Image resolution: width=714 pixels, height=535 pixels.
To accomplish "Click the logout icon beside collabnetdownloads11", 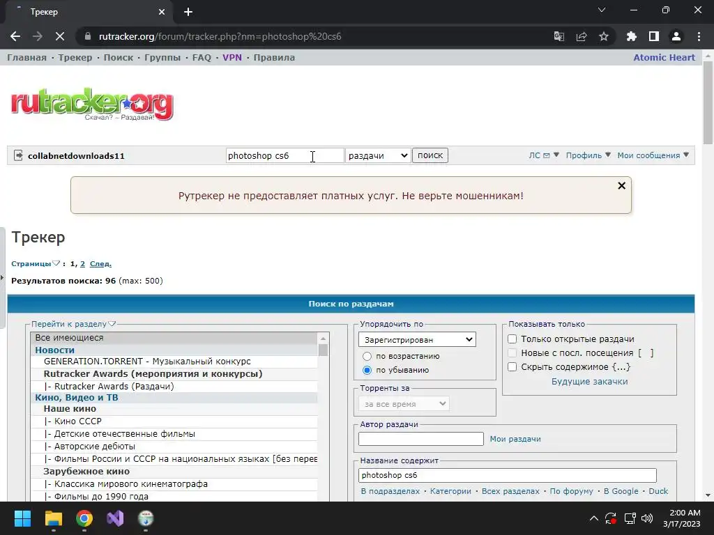I will [x=18, y=155].
